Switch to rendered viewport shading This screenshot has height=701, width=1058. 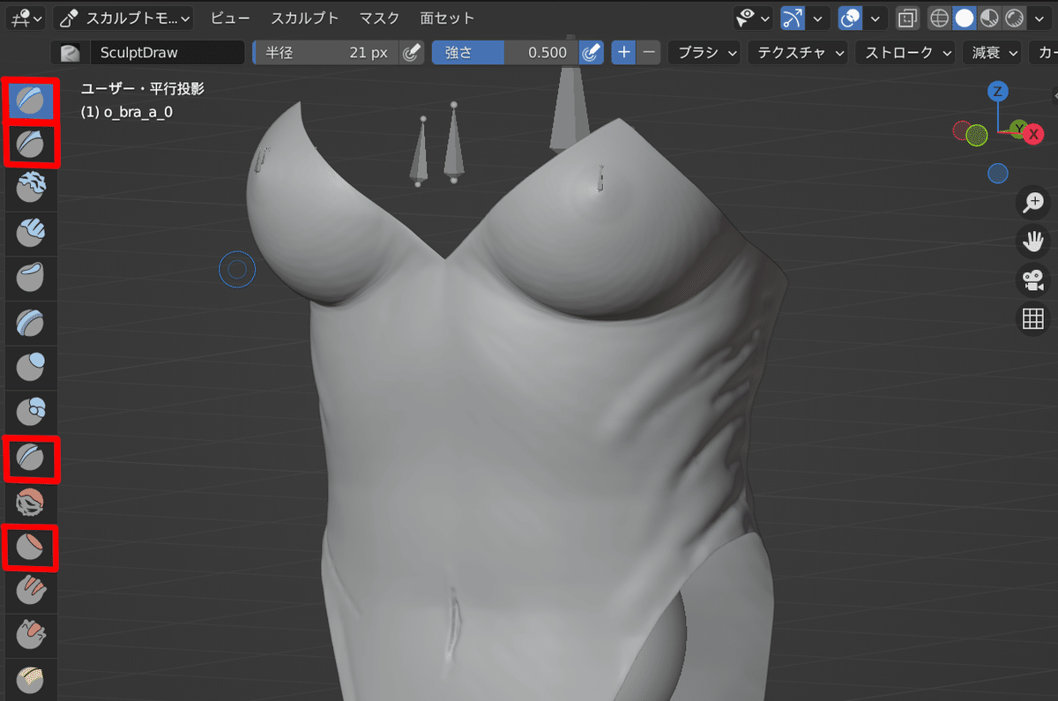[1014, 18]
